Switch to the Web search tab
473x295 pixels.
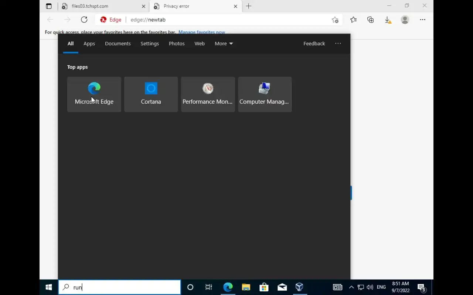point(200,44)
